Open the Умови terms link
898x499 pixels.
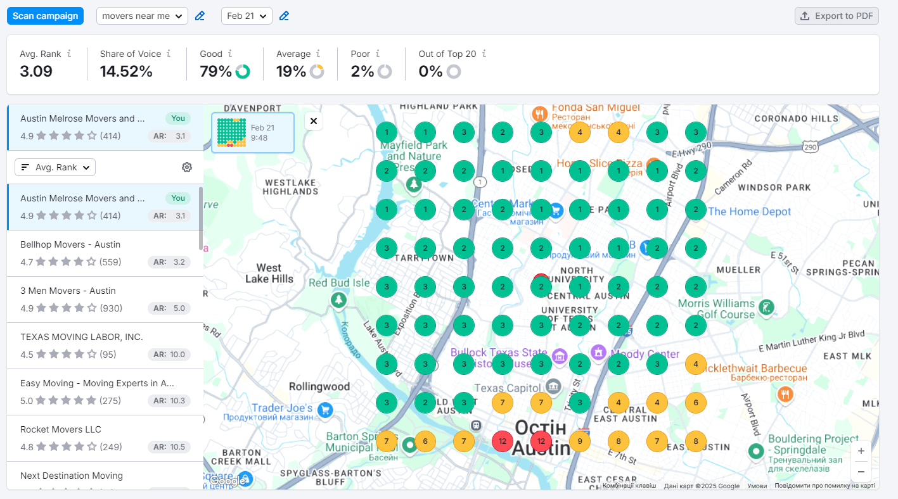(757, 486)
